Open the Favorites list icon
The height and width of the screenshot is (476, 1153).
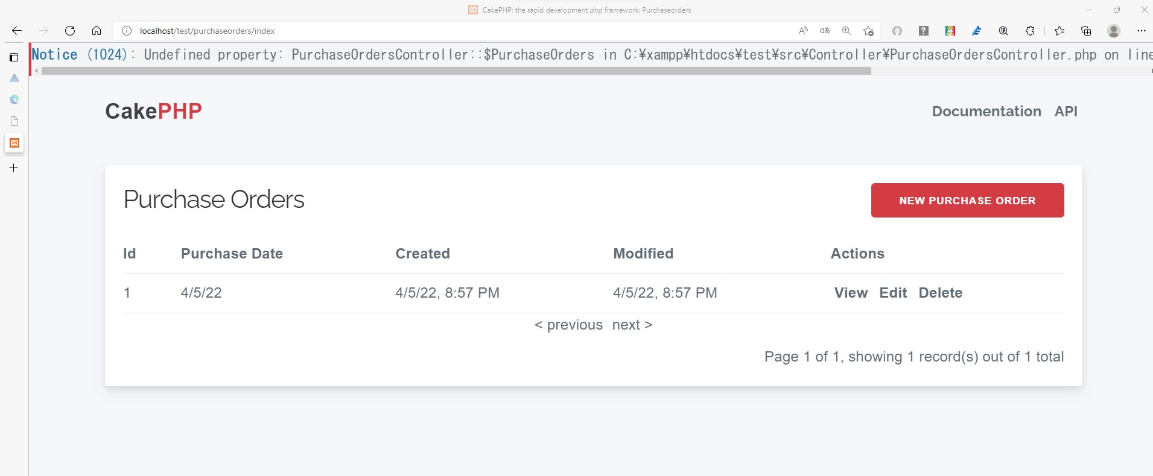[x=1059, y=31]
